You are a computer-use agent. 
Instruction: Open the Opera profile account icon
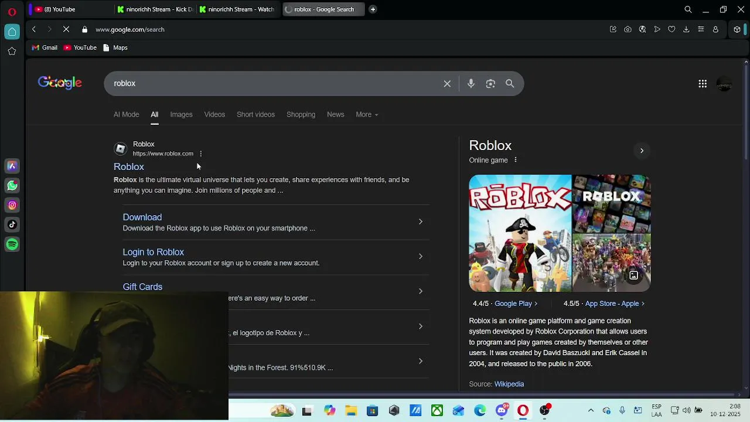pyautogui.click(x=715, y=29)
